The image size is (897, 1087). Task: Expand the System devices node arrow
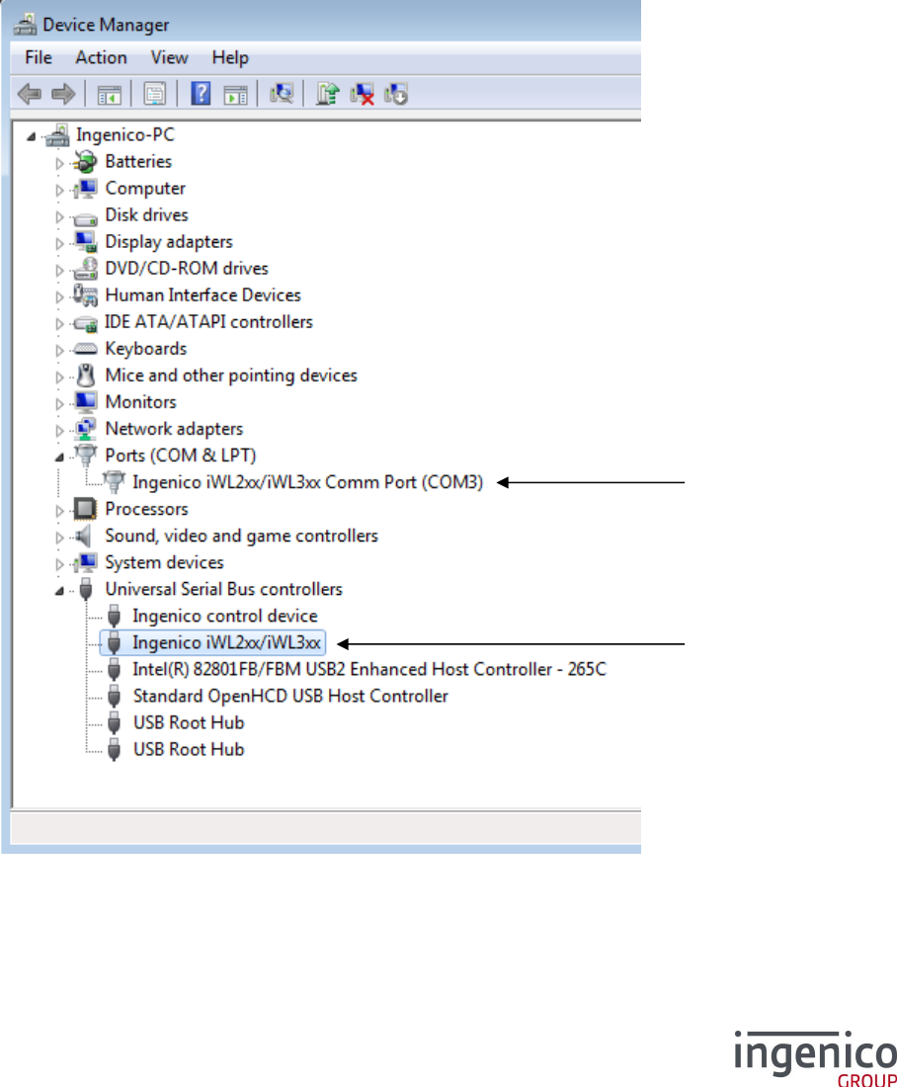[x=59, y=564]
